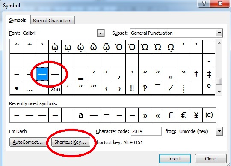The height and width of the screenshot is (166, 231).
Task: Pick the hyphen symbol in second row
Action: (x=209, y=60)
